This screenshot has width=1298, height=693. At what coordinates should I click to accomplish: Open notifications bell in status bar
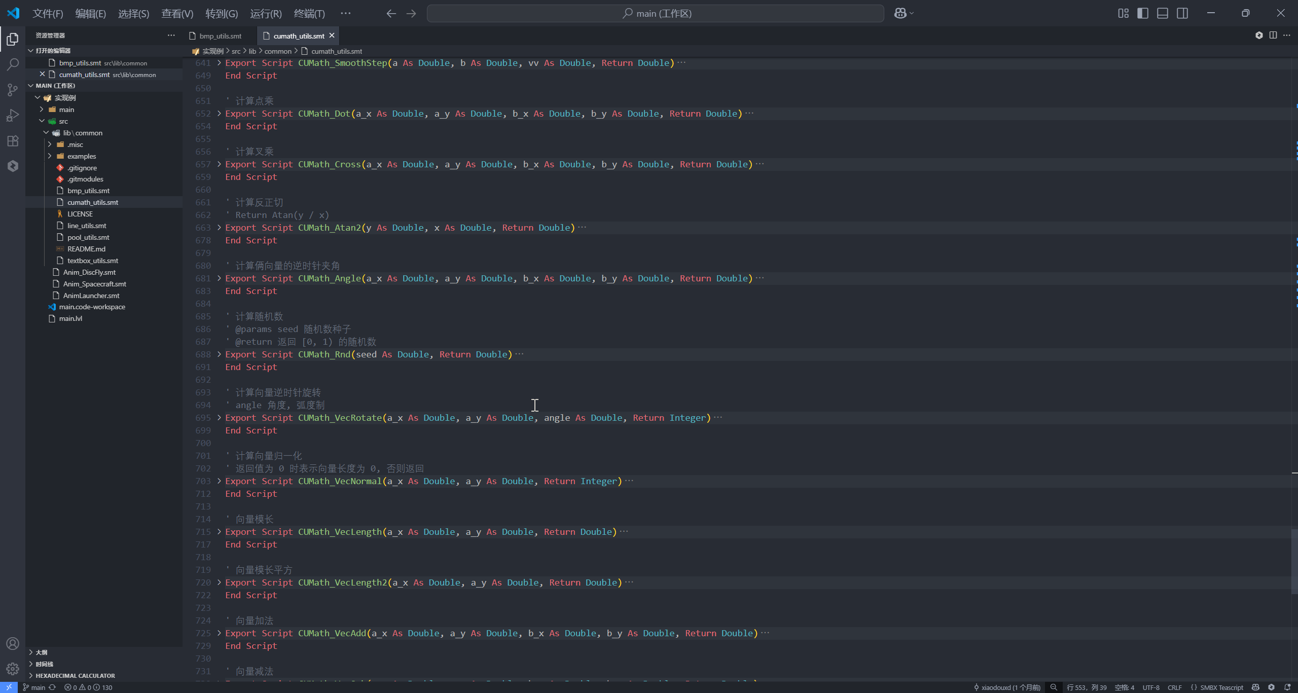pos(1287,687)
